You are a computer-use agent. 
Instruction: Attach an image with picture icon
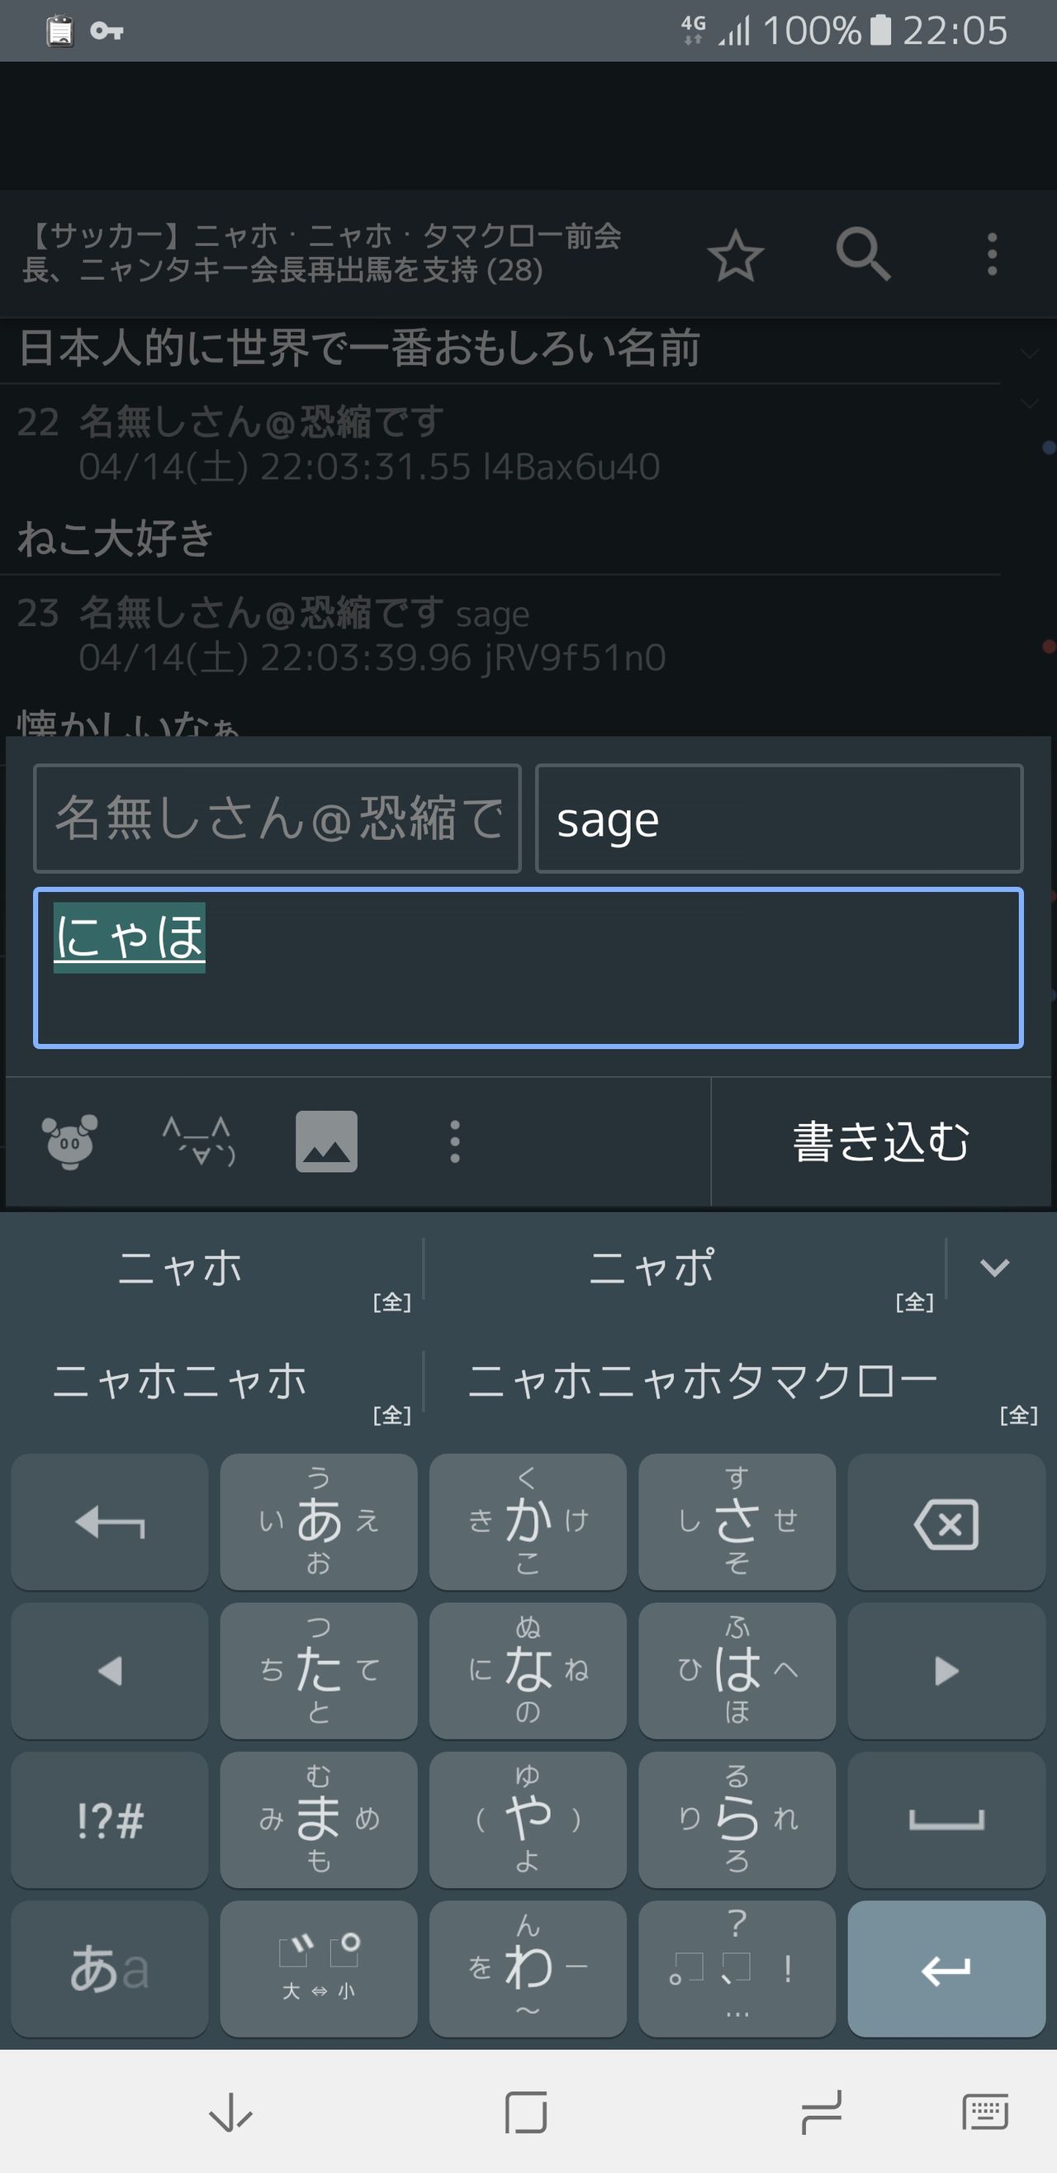coord(326,1141)
